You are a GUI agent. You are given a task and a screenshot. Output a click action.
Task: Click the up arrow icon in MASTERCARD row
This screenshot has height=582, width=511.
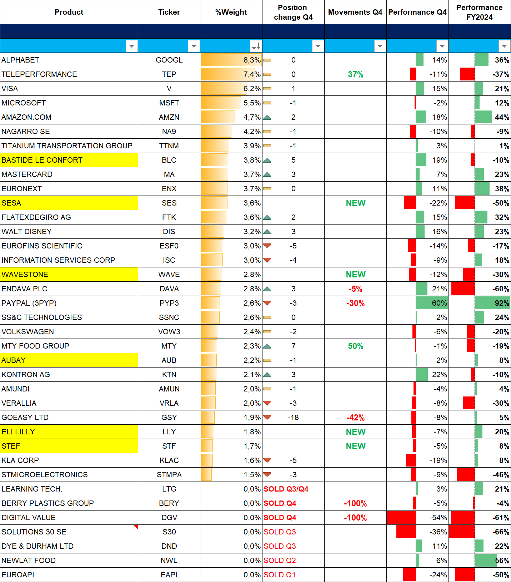click(267, 174)
